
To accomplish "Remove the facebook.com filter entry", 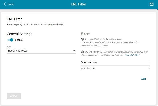I will tap(149, 63).
